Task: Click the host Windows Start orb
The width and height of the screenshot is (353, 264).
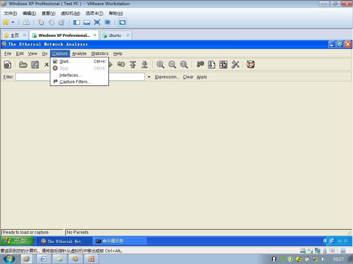Action: point(9,259)
